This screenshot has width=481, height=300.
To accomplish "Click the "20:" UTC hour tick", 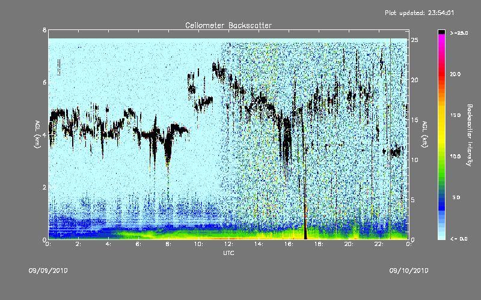I will [x=349, y=244].
